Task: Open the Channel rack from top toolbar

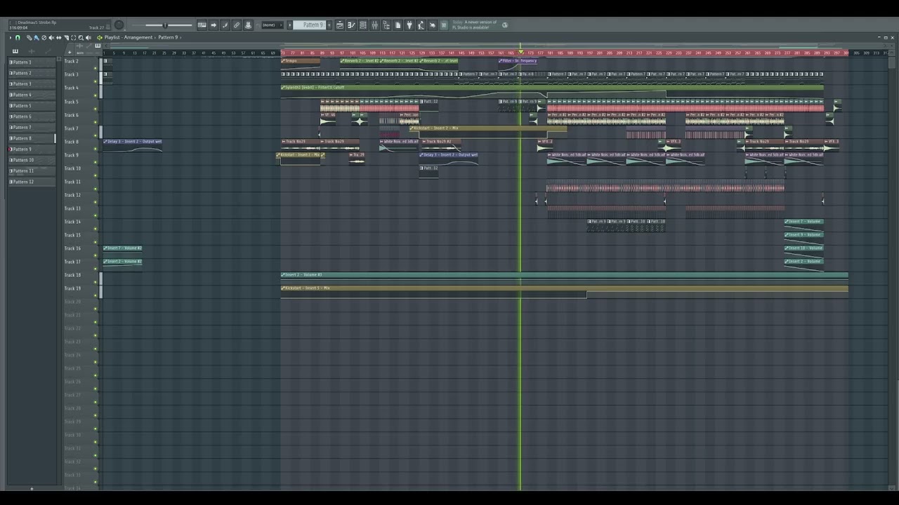Action: [x=362, y=25]
